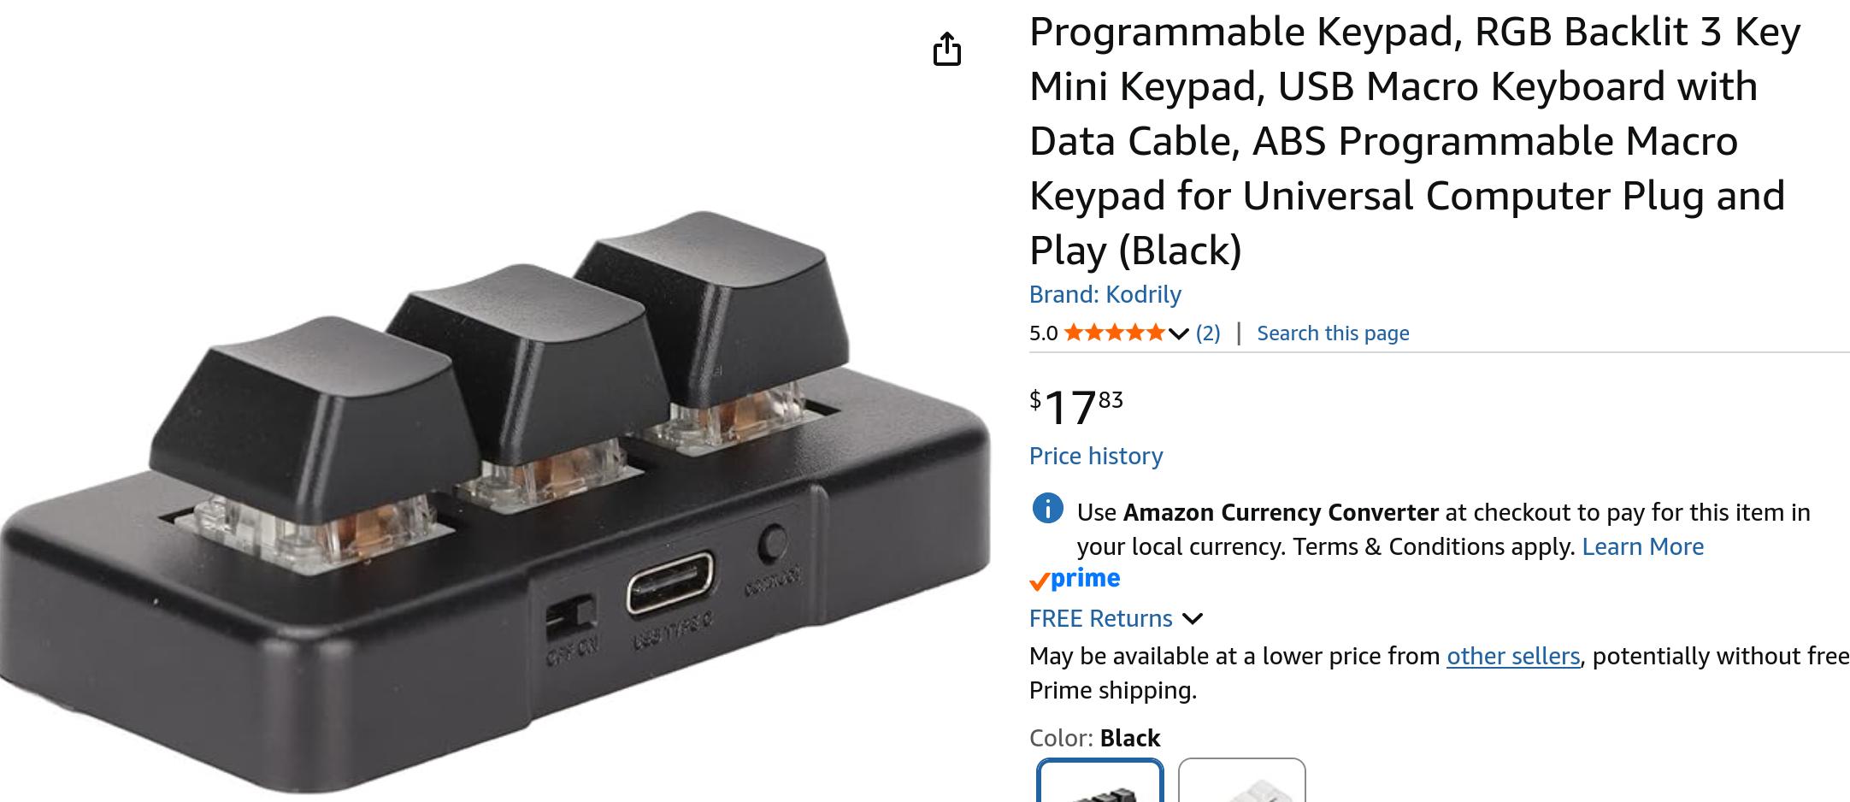Click the main keypad product image
Viewport: 1850px width, 802px height.
496,500
